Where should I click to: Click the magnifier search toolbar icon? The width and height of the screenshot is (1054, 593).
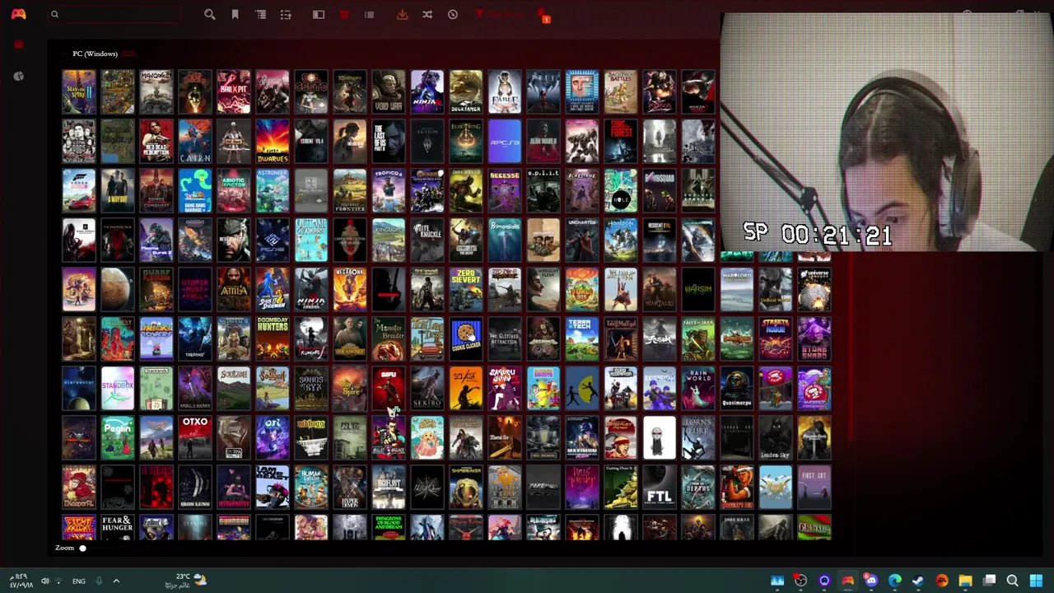click(210, 14)
